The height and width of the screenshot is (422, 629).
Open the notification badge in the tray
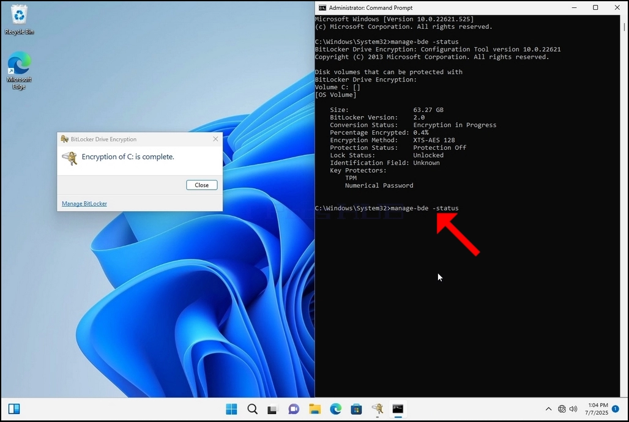(x=616, y=409)
